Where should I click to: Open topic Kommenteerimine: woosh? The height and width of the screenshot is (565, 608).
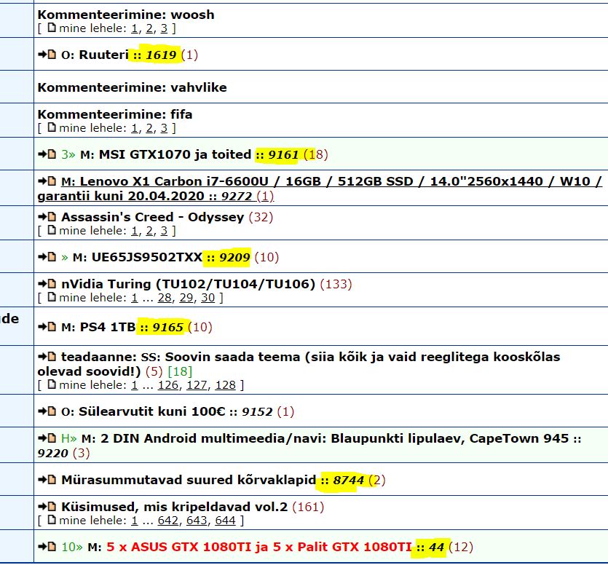coord(126,15)
